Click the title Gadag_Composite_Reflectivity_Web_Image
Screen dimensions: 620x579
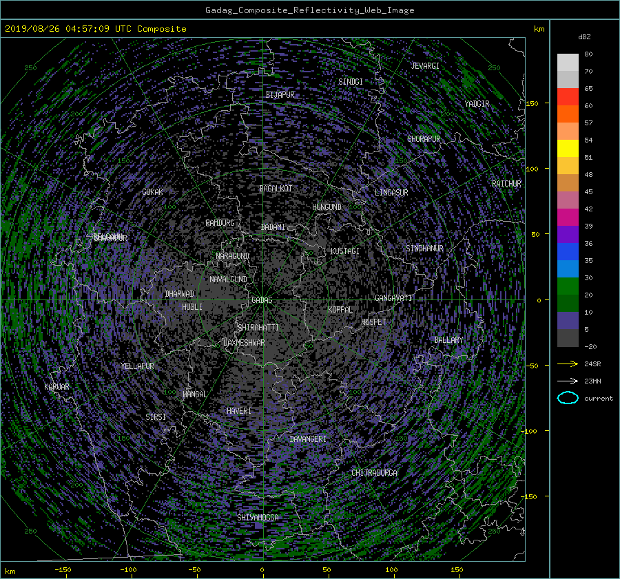pyautogui.click(x=309, y=10)
